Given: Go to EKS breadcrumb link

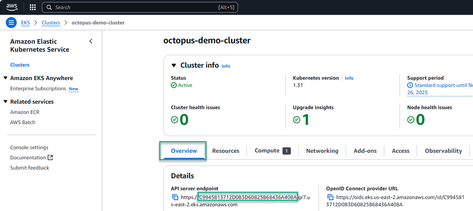Looking at the screenshot, I should (x=26, y=23).
